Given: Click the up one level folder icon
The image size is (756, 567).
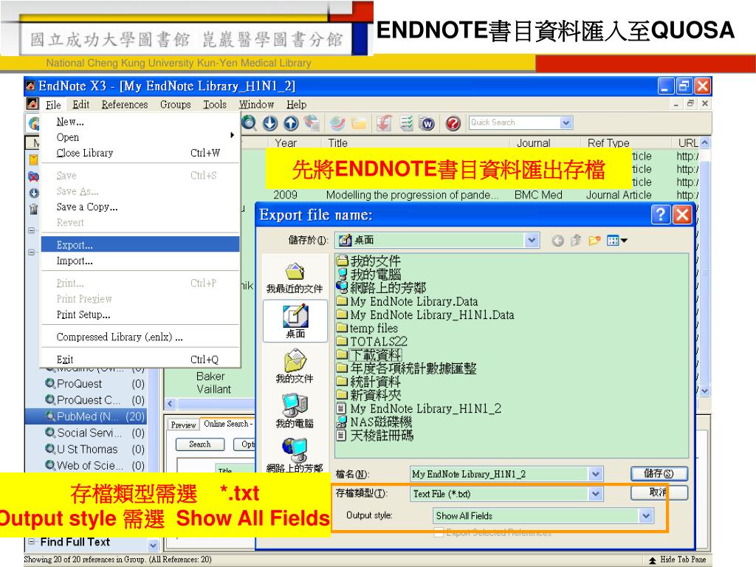Looking at the screenshot, I should [x=576, y=240].
